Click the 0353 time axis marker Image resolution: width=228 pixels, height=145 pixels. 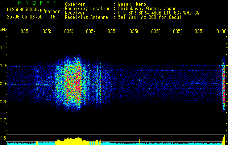tap(69, 31)
